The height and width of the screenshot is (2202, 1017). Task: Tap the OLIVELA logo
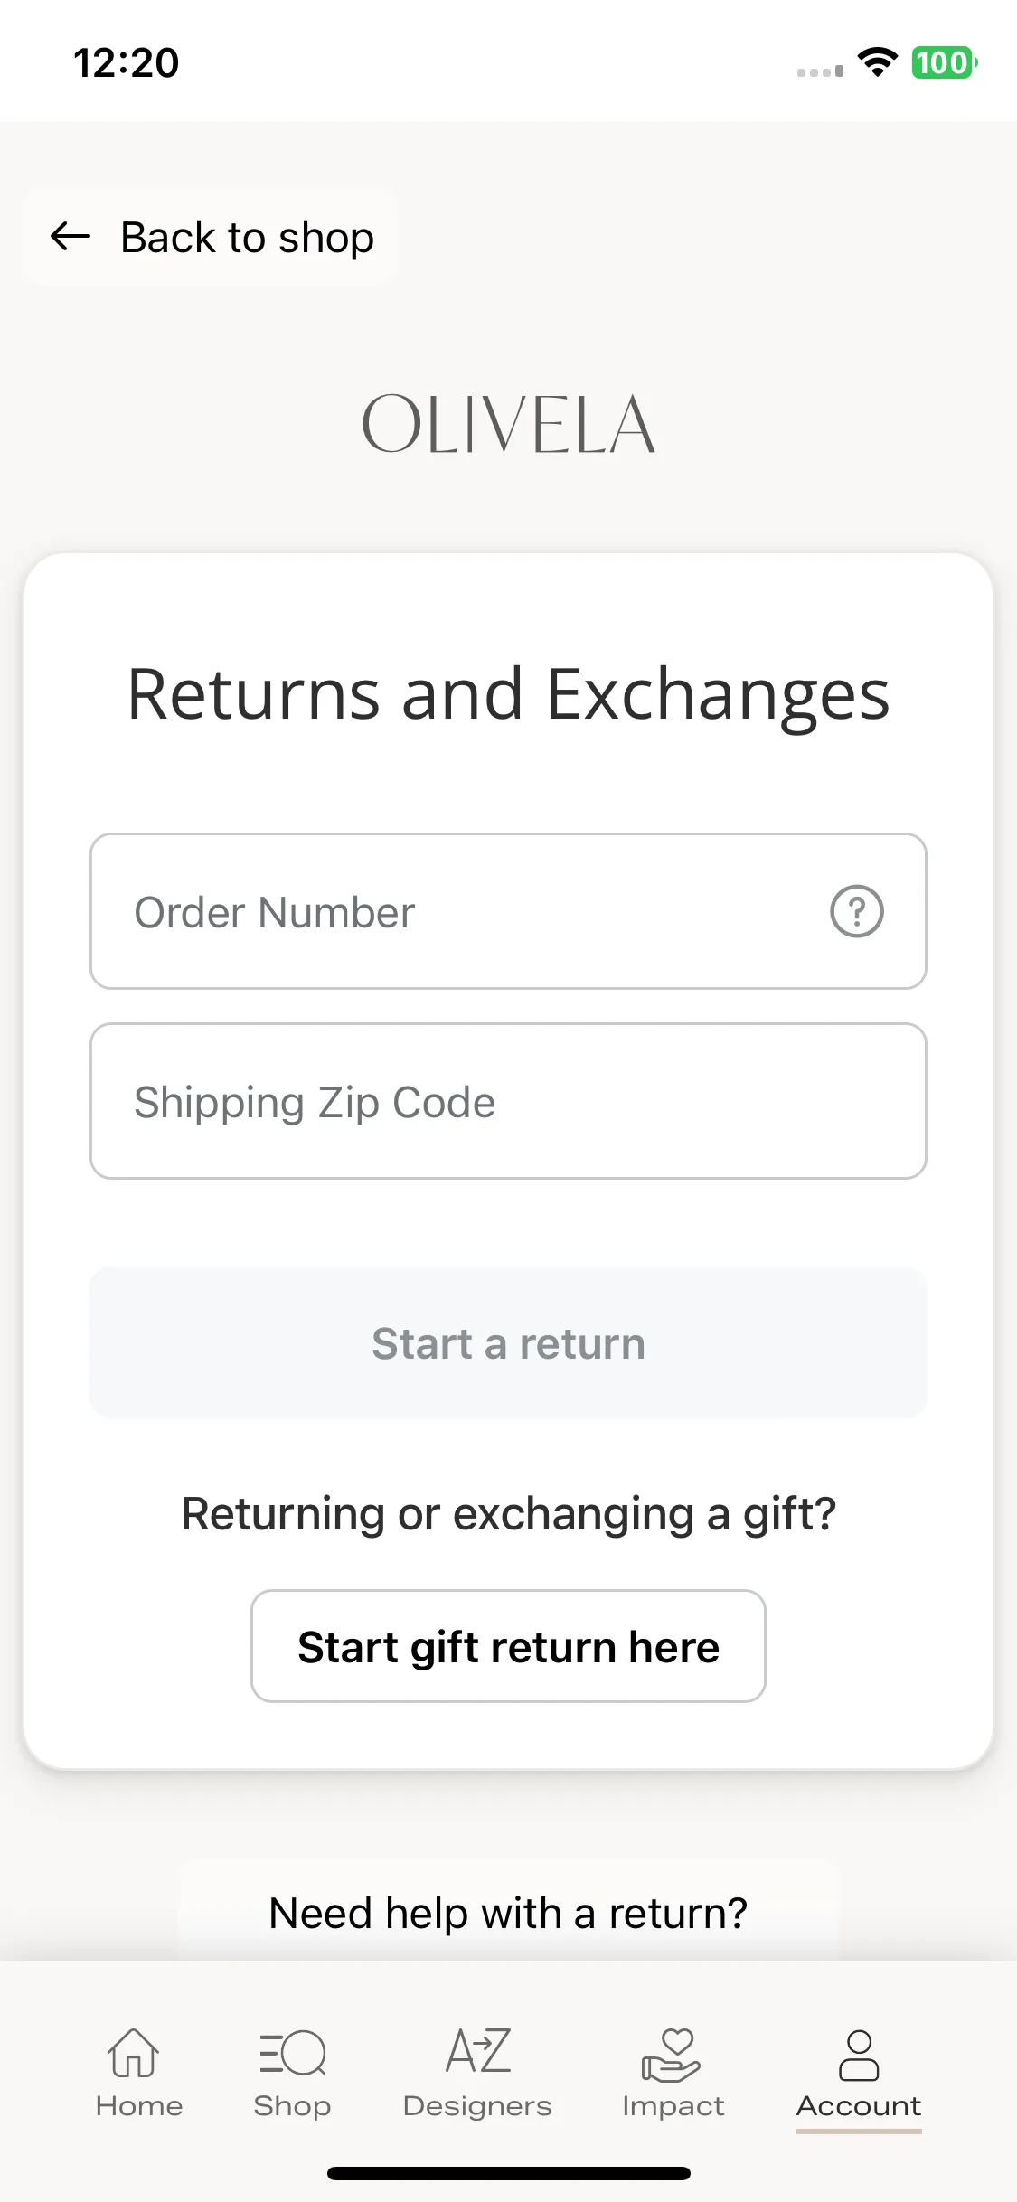(x=508, y=423)
